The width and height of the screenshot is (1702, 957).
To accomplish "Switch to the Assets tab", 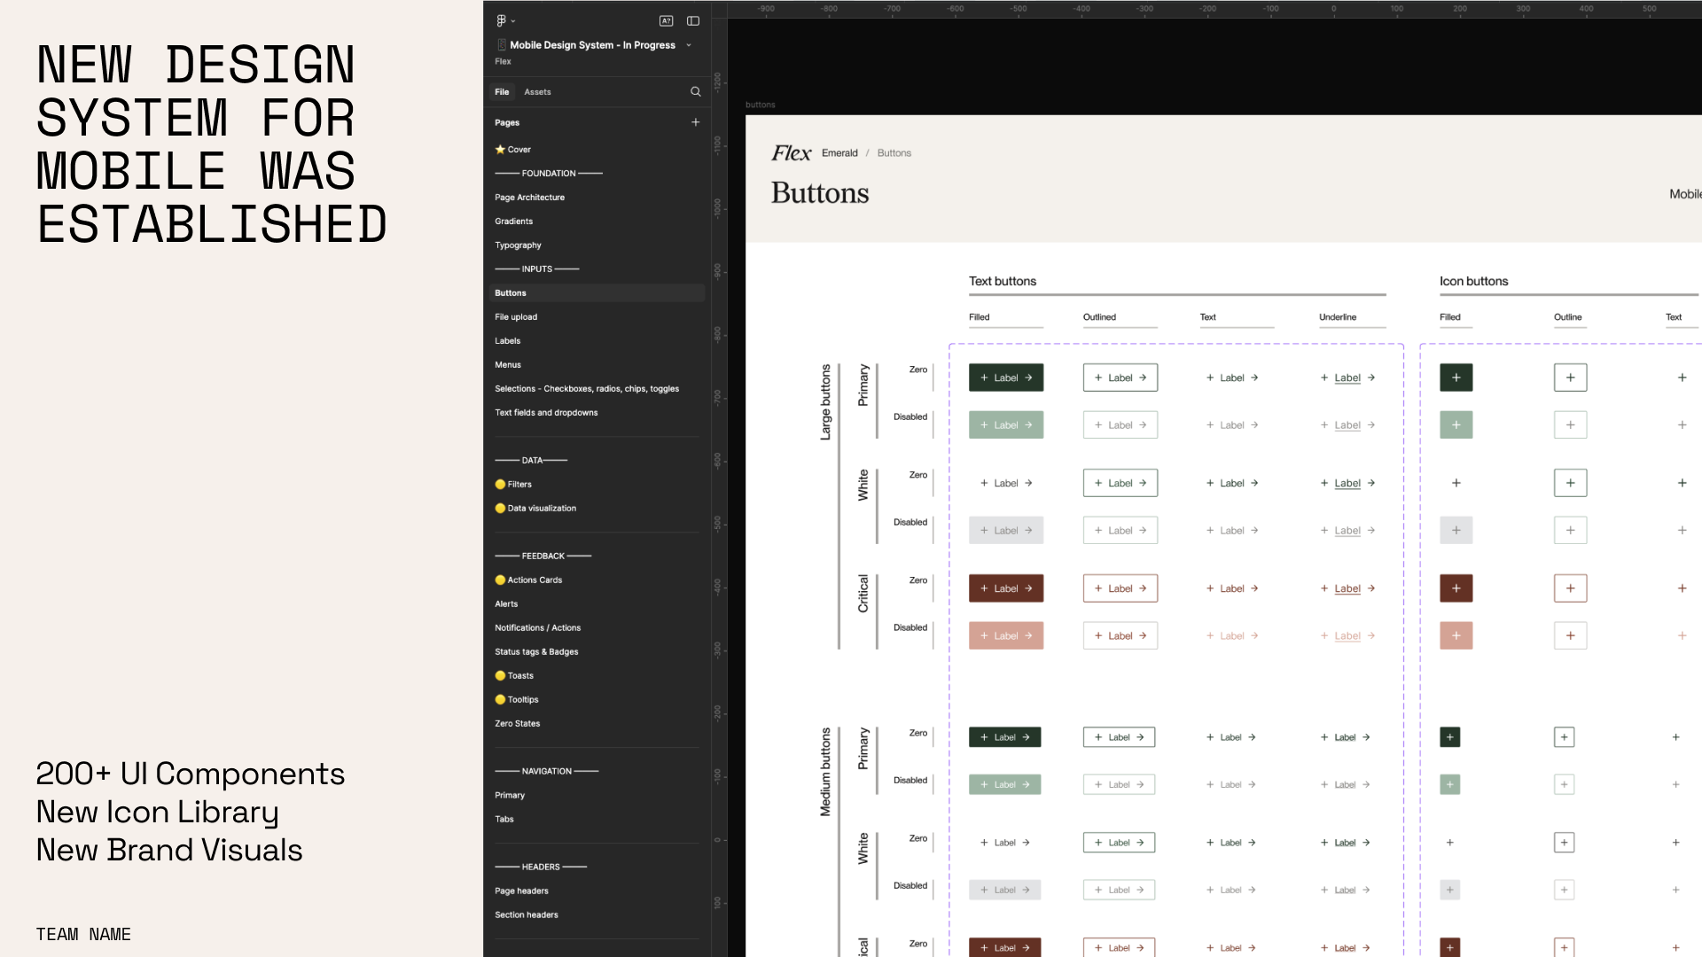I will coord(537,91).
